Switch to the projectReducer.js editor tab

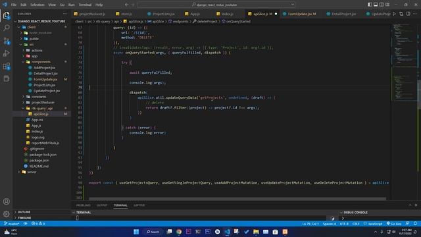pos(92,14)
